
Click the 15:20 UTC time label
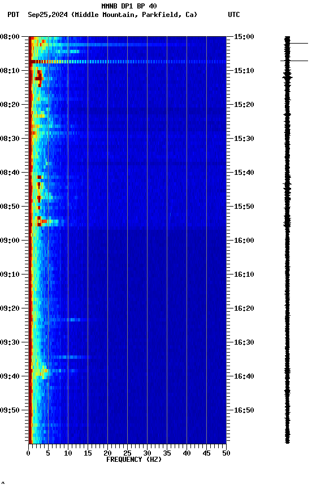(x=244, y=105)
